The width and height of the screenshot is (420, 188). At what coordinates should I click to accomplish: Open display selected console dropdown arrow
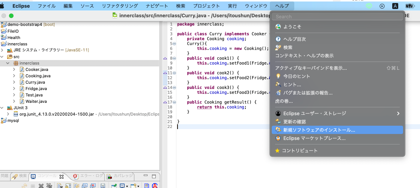click(127, 186)
